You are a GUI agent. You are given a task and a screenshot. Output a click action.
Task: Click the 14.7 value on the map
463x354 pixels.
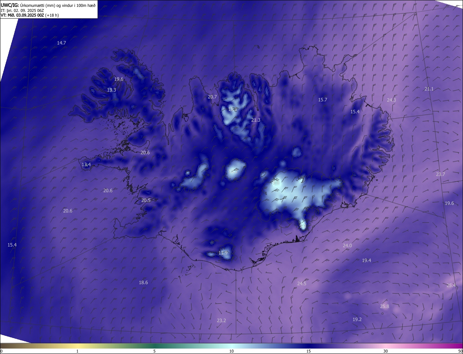tap(61, 43)
